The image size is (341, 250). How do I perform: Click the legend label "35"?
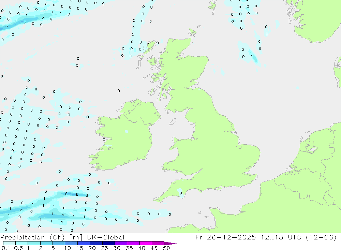point(129,248)
